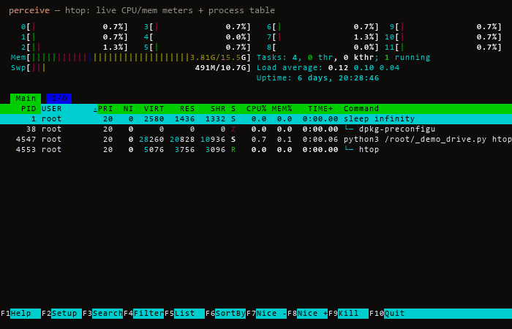512x329 pixels.
Task: Click F9 Kill button
Action: [x=348, y=314]
